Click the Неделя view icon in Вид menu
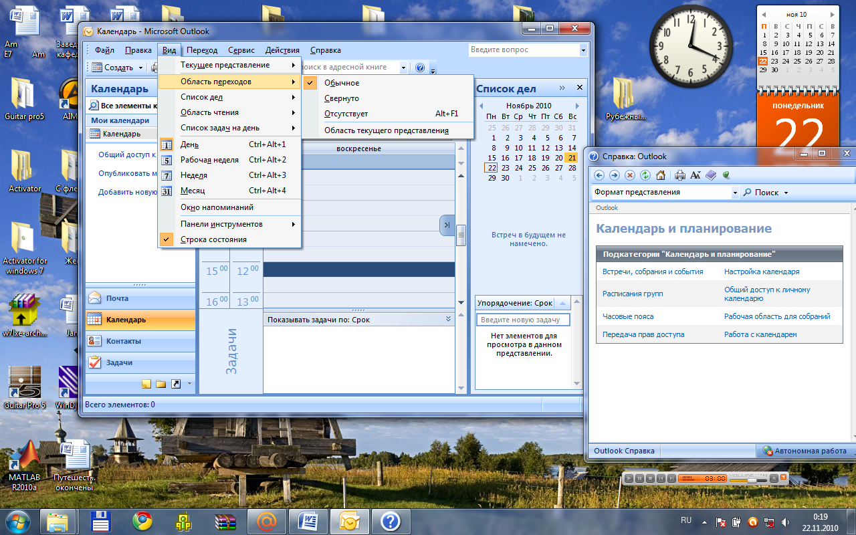Image resolution: width=856 pixels, height=535 pixels. (167, 175)
